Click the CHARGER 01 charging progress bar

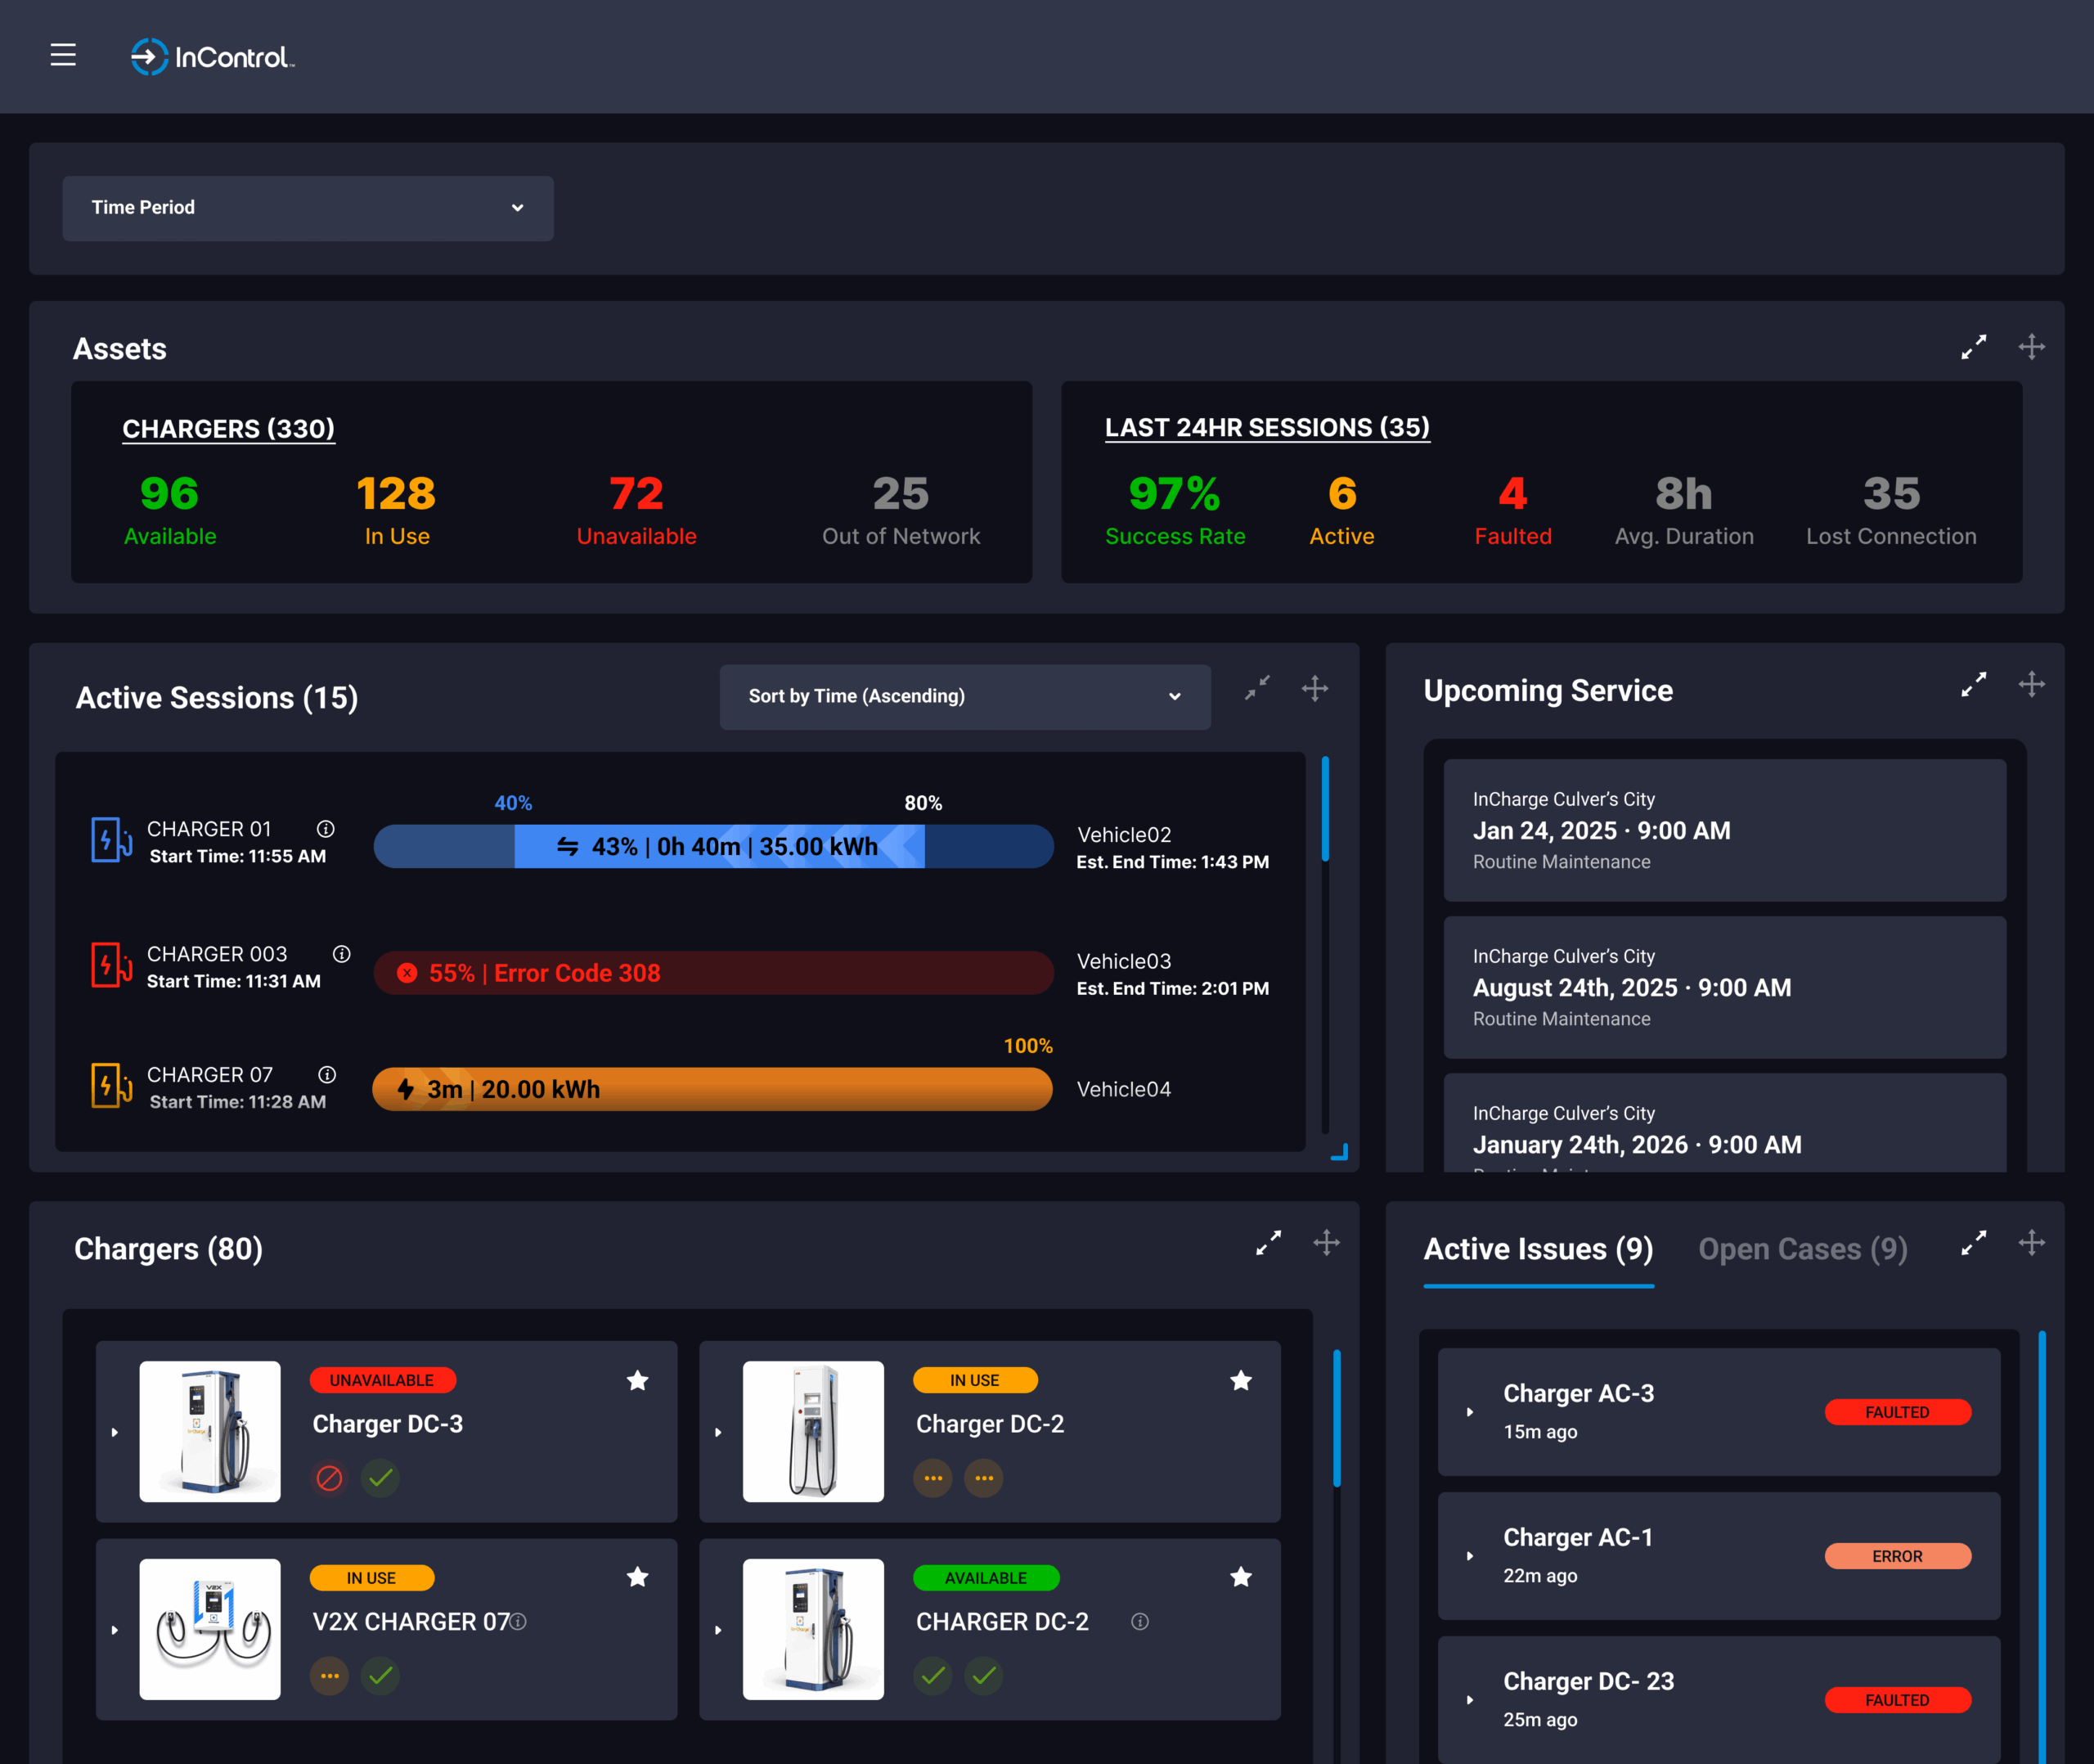[712, 847]
